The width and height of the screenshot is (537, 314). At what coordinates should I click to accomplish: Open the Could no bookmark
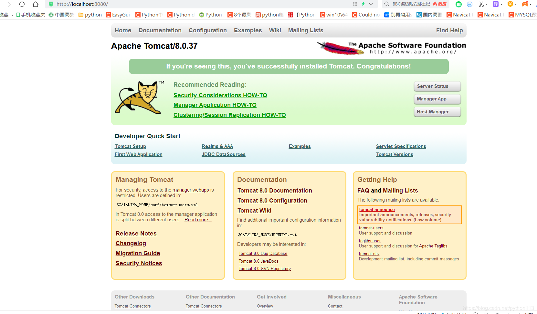tap(366, 15)
